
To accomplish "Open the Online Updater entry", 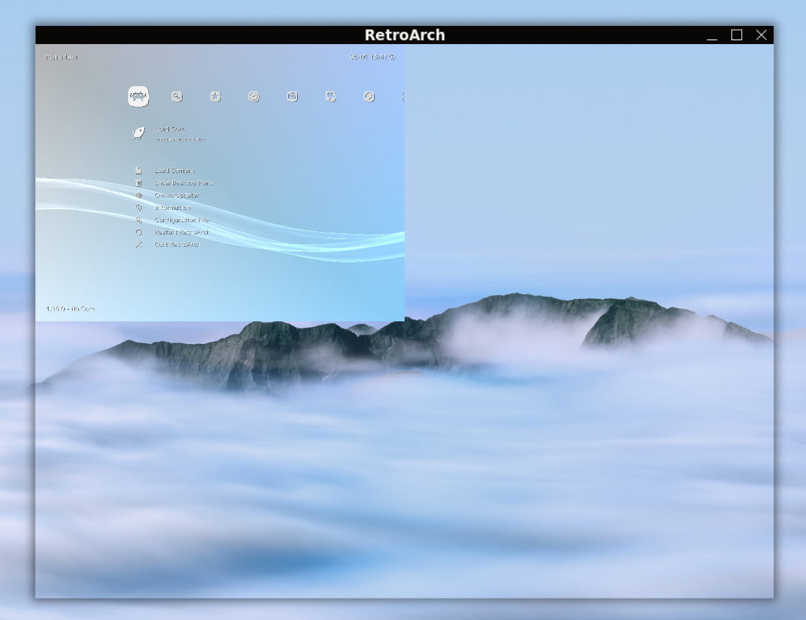I will (x=177, y=195).
